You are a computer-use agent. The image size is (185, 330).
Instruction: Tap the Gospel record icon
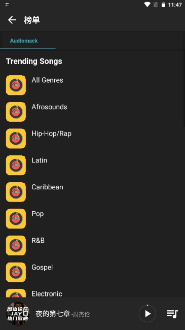16,272
